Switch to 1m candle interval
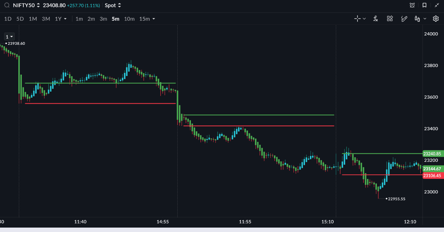 79,19
